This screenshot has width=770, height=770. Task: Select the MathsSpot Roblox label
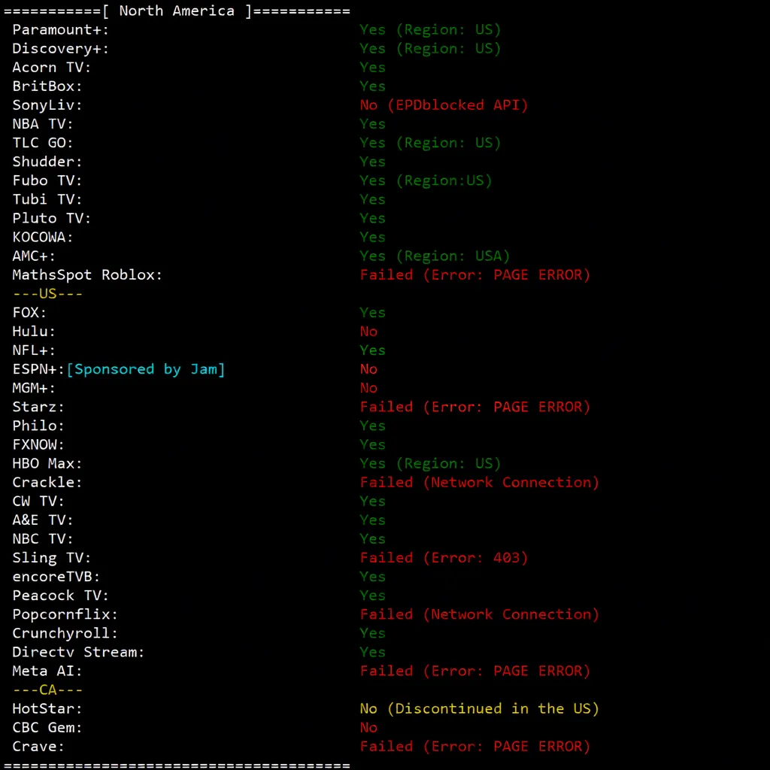pyautogui.click(x=87, y=275)
